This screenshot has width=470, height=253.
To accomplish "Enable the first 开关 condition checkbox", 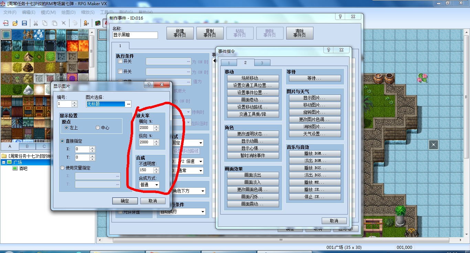I will tap(120, 62).
